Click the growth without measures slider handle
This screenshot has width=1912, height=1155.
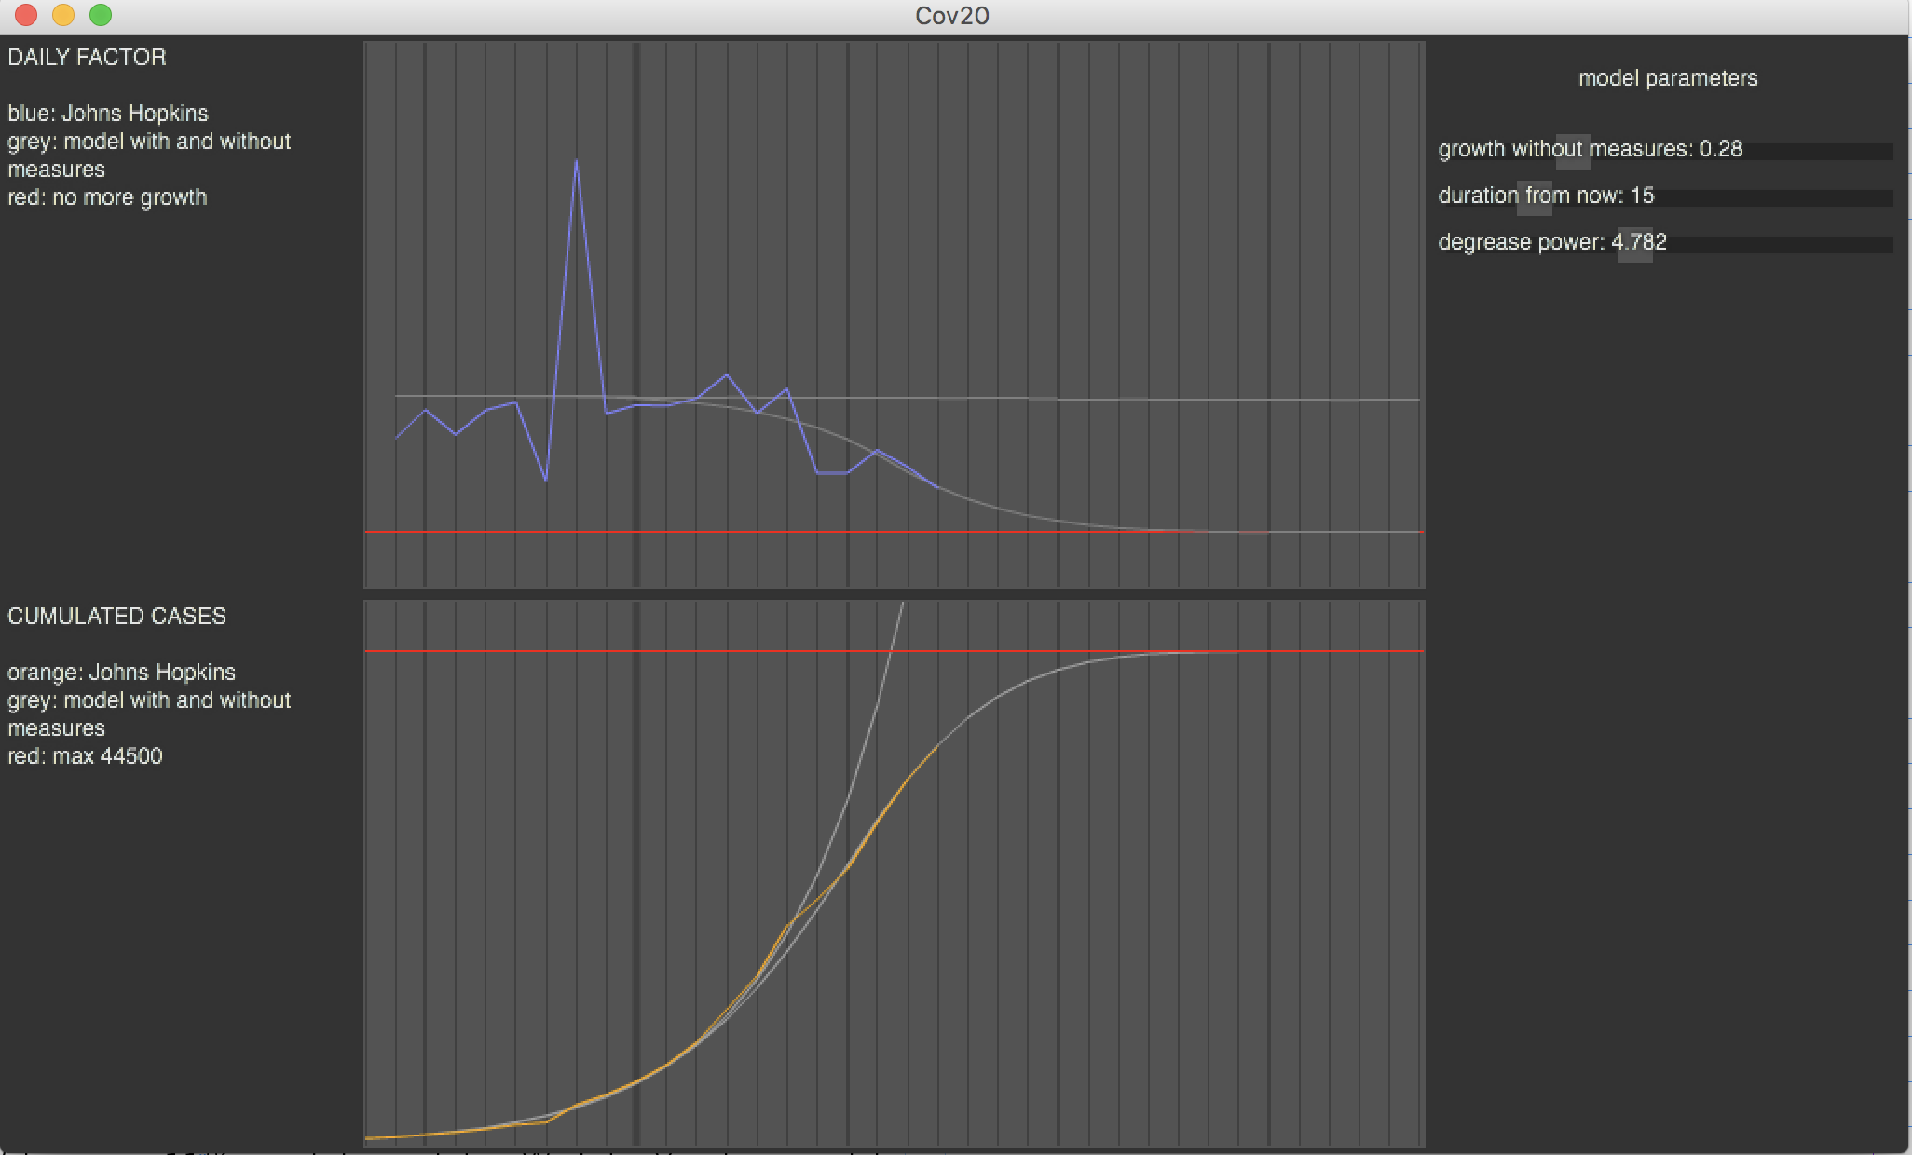[x=1573, y=151]
